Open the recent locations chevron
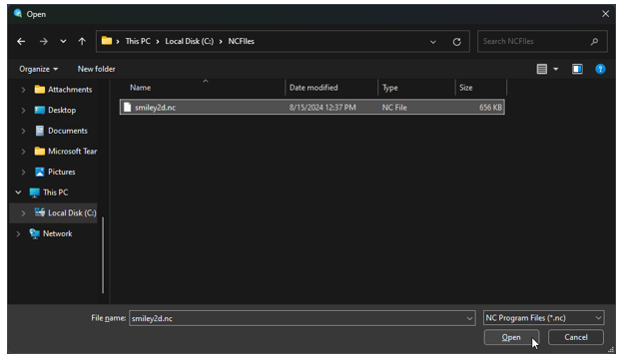This screenshot has height=359, width=623. pyautogui.click(x=63, y=41)
